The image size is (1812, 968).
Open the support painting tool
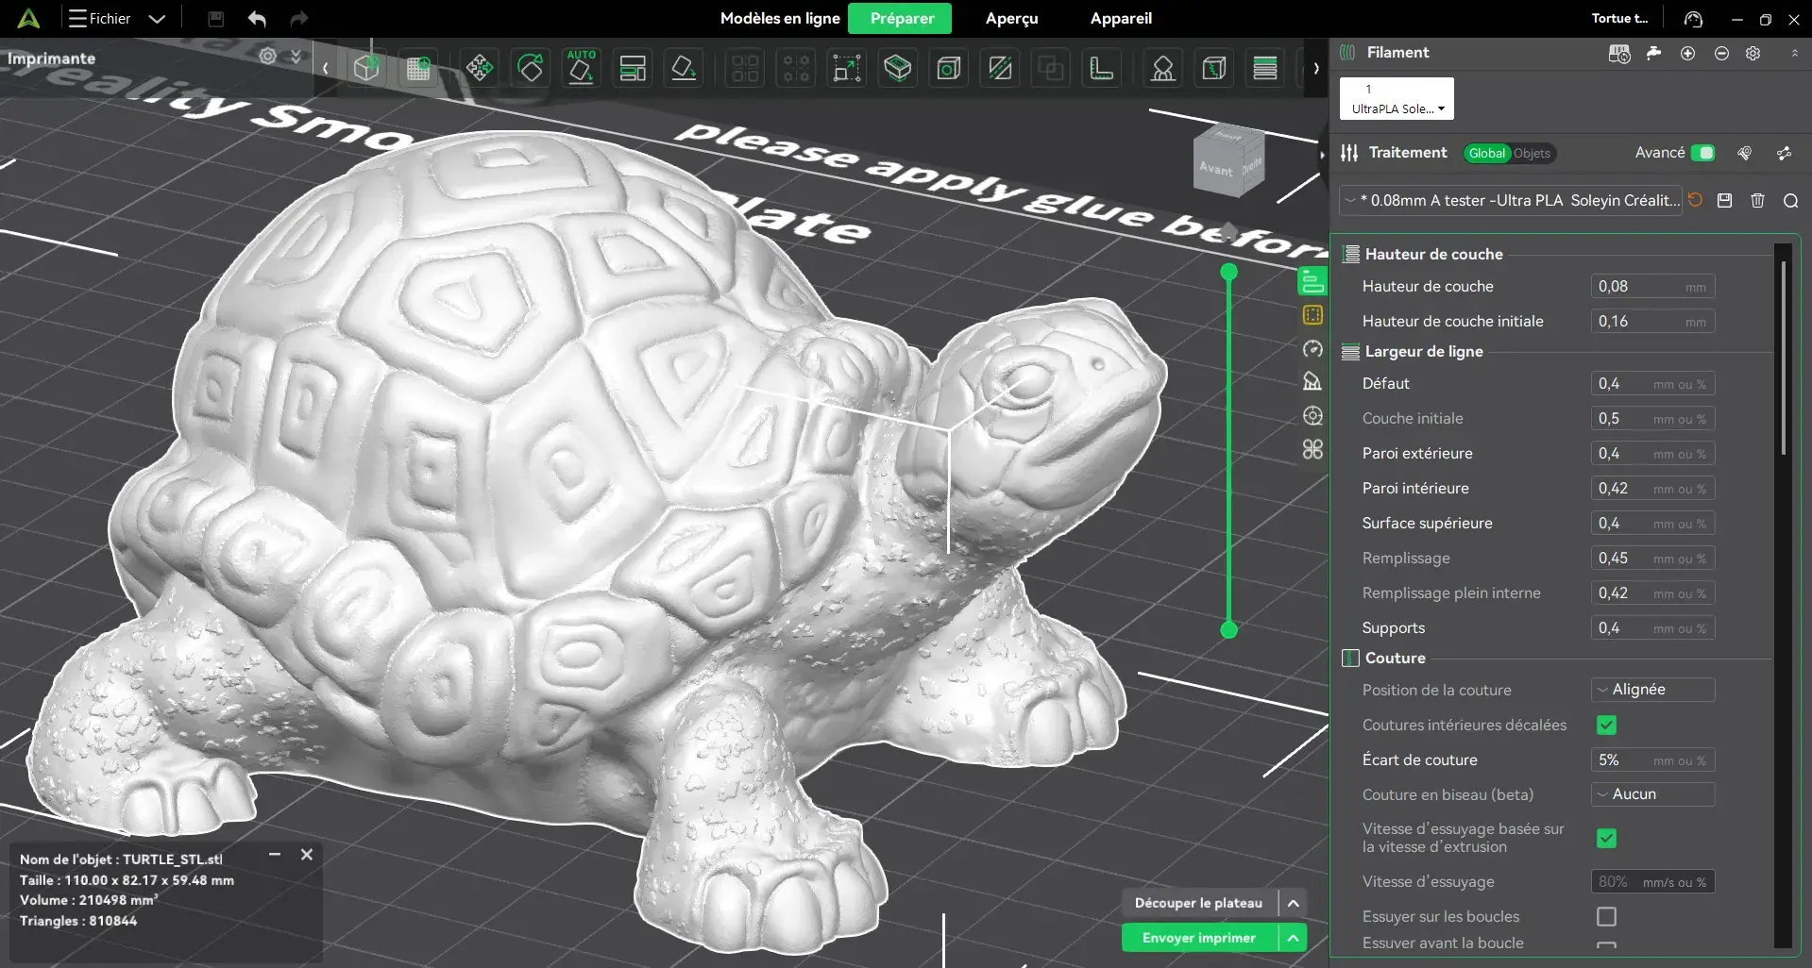[x=1163, y=68]
